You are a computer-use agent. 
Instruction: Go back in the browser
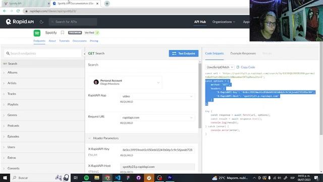[x=5, y=11]
